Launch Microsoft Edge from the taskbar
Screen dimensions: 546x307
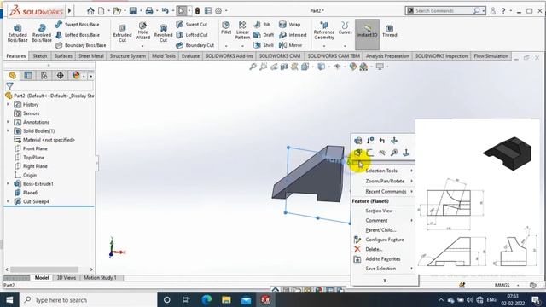click(x=206, y=299)
